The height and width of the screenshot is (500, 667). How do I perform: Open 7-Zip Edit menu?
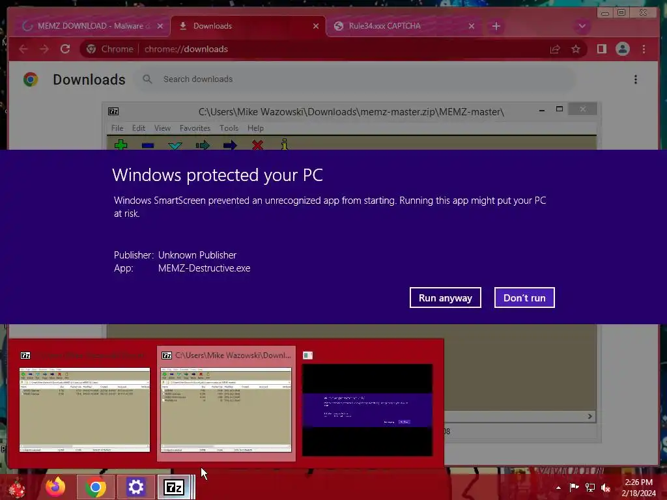pos(139,128)
